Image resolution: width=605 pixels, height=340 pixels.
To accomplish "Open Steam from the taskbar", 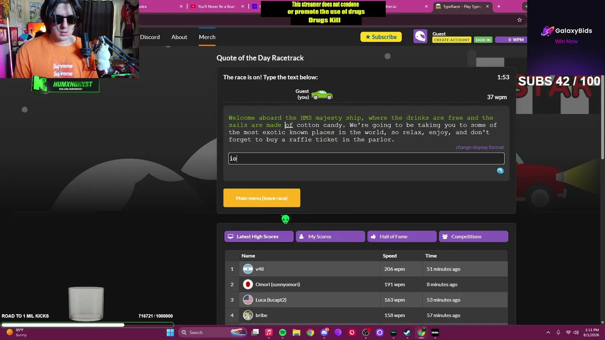I will point(407,332).
